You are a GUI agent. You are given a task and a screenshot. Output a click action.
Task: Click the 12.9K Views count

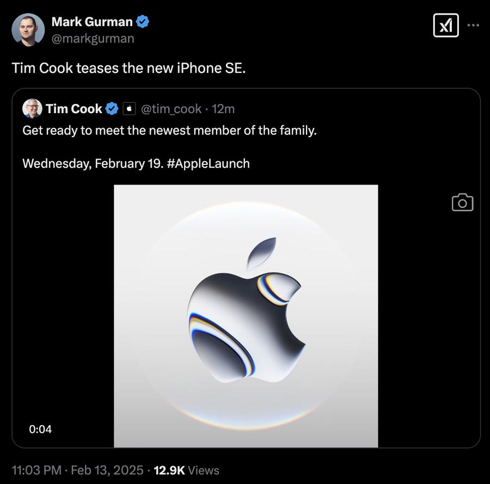point(186,470)
